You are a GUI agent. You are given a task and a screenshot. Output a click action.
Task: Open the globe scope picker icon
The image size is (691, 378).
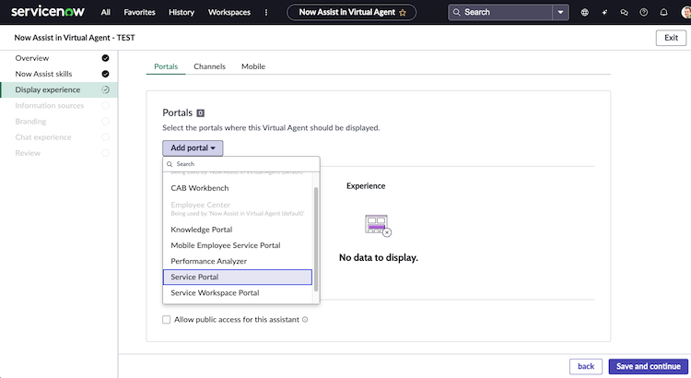coord(584,12)
